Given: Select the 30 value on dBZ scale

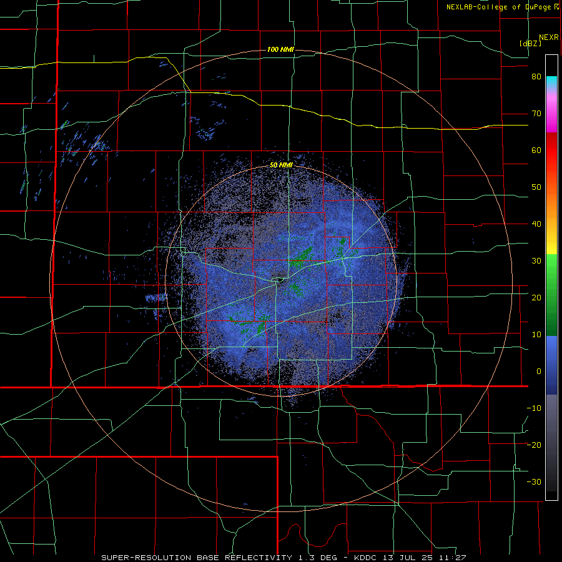Looking at the screenshot, I should (536, 261).
